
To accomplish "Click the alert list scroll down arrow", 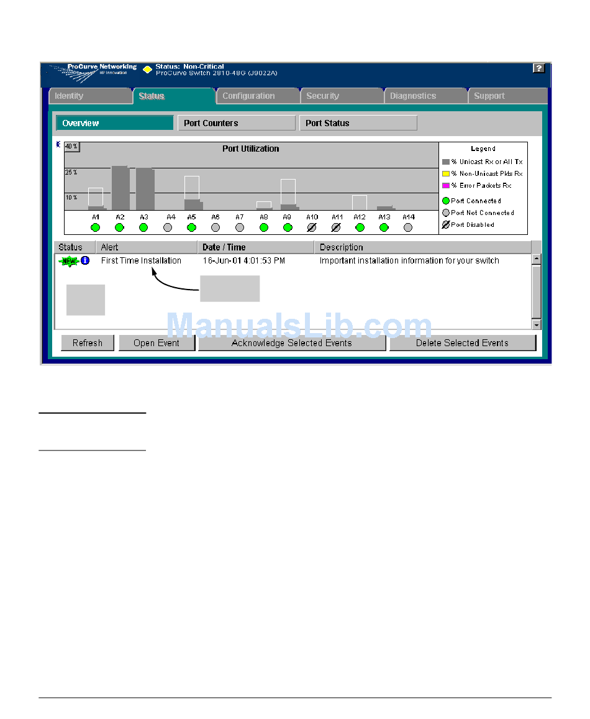I will click(x=537, y=324).
